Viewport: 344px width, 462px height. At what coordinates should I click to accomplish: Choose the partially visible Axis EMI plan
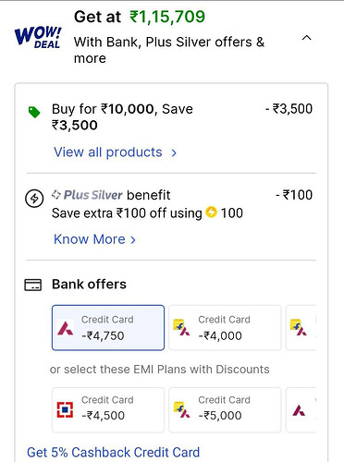[301, 410]
